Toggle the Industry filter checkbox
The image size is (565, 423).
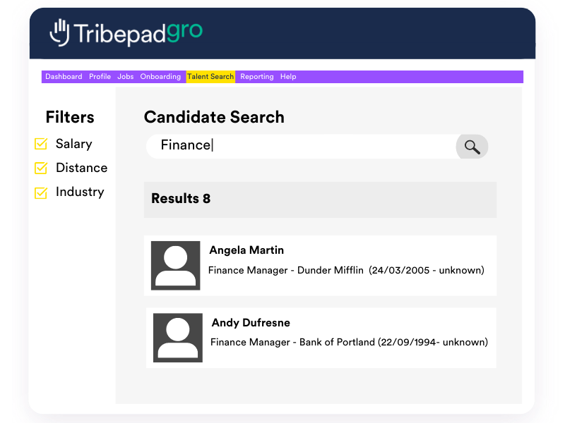coord(41,192)
